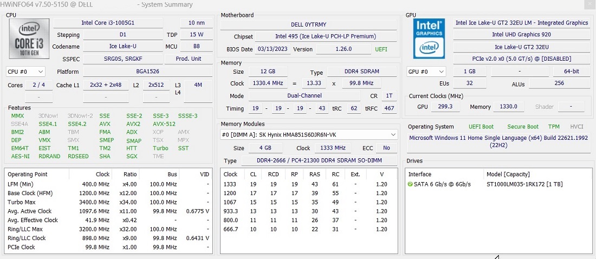Click the PCIe v2.0 x0 DISABLED field
This screenshot has height=259, width=596.
coord(521,59)
